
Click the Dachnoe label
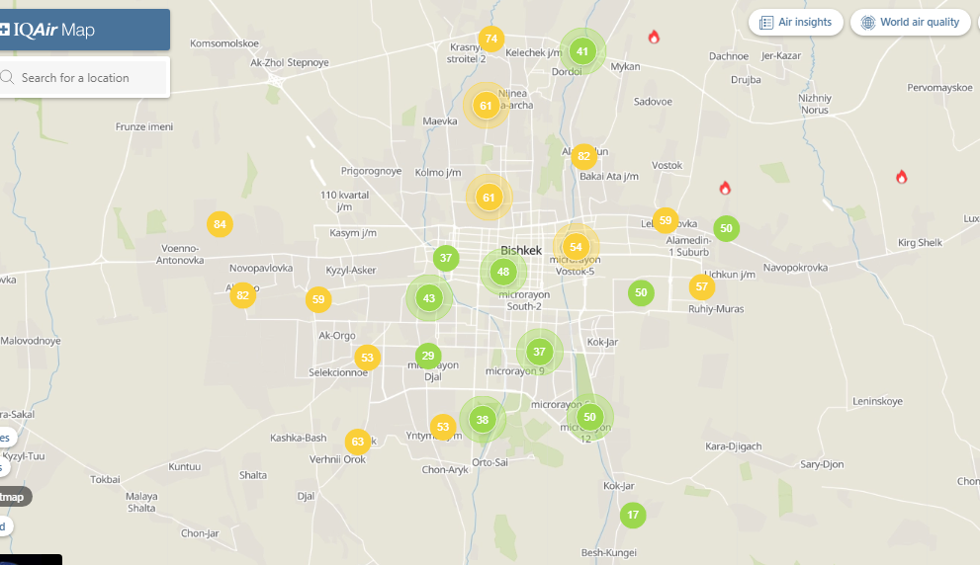click(x=729, y=56)
